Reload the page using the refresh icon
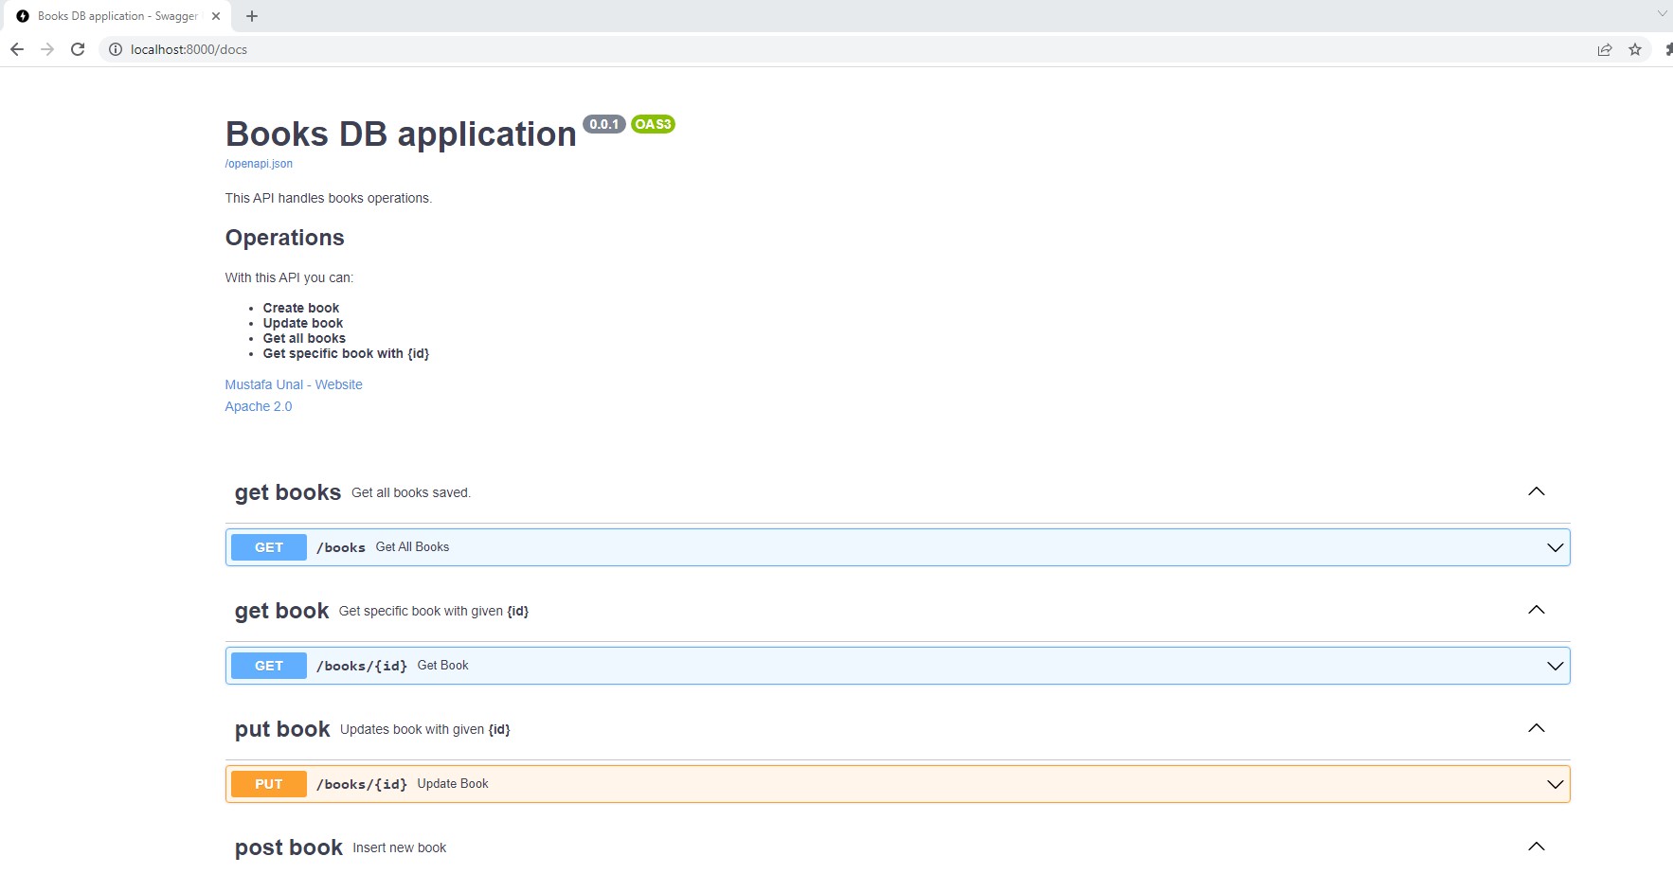Image resolution: width=1673 pixels, height=874 pixels. [79, 49]
